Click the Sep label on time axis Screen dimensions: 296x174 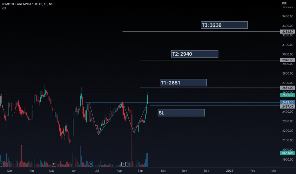140,171
